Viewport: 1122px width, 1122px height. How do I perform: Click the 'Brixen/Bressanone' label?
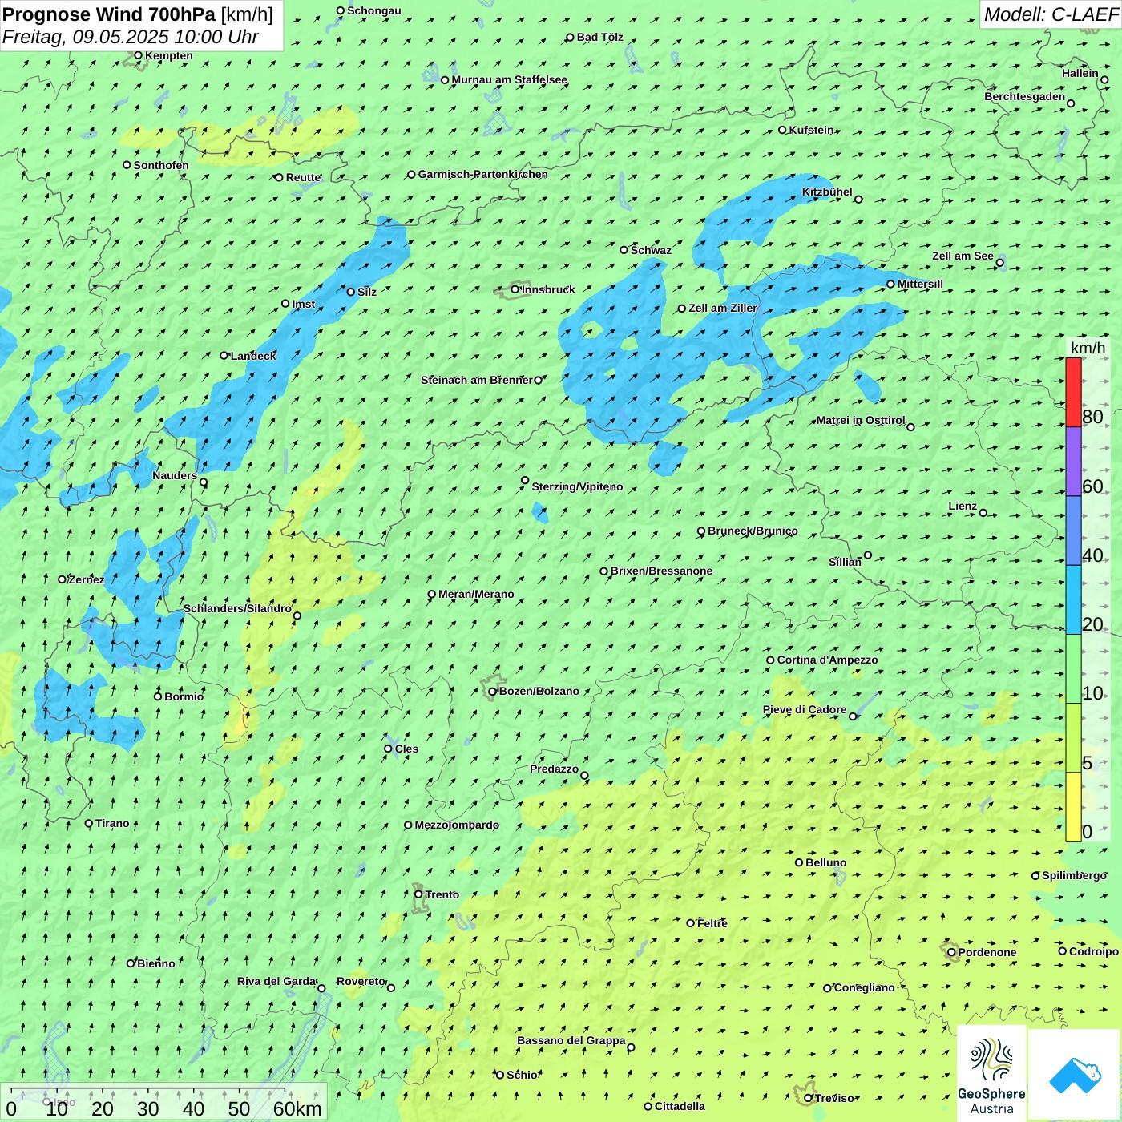coord(661,571)
